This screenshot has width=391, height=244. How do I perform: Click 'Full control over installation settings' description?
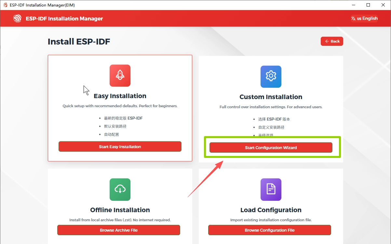[271, 107]
